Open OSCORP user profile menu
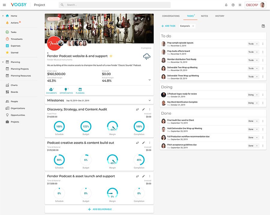This screenshot has width=270, height=215. tap(255, 5)
